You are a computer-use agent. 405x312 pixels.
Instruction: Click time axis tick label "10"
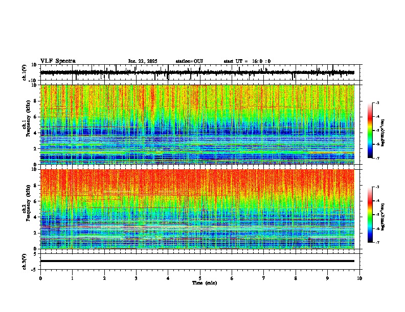[x=359, y=278]
